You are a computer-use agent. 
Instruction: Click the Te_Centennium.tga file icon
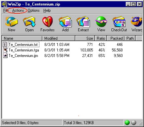[5, 50]
